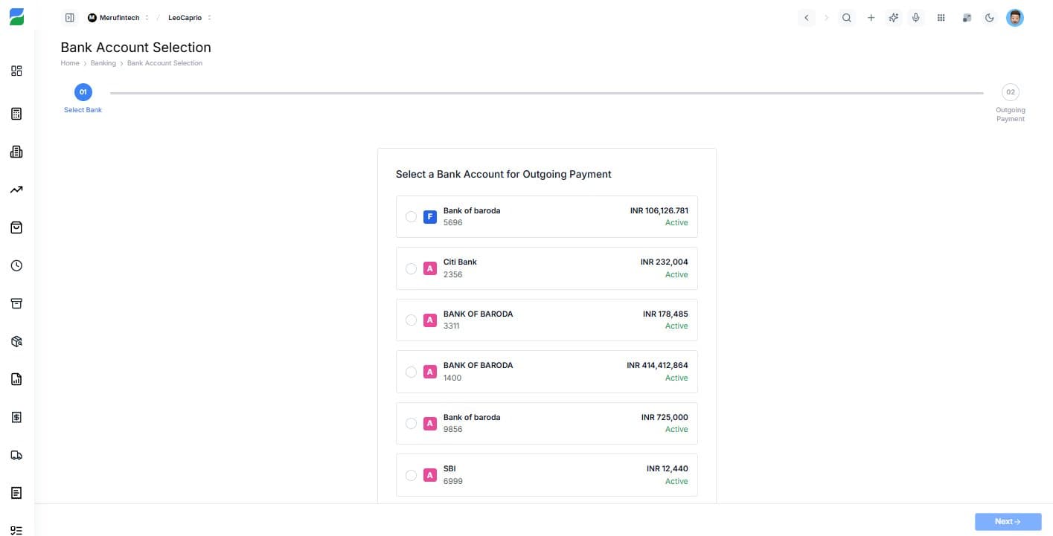Open the LeoCaprio company dropdown
Viewport: 1053px width, 536px height.
pyautogui.click(x=209, y=17)
